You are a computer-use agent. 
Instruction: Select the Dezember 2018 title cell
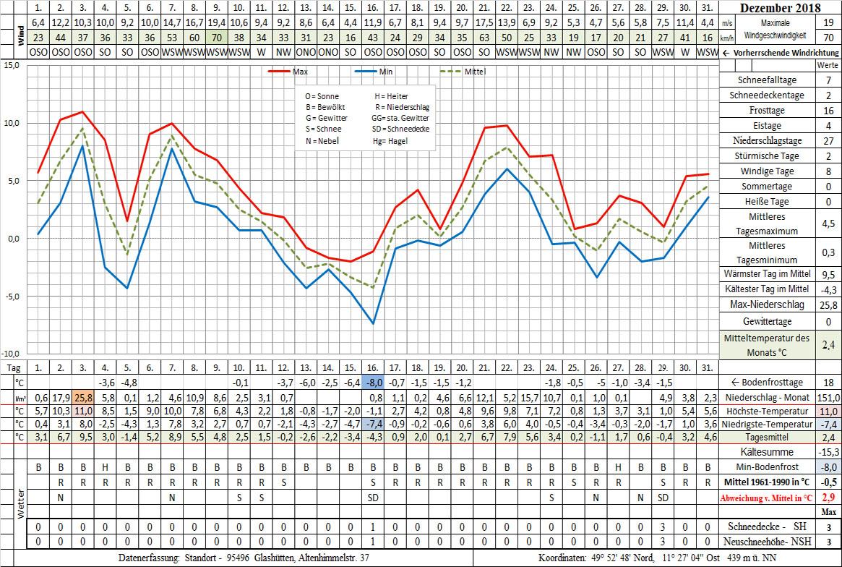781,9
